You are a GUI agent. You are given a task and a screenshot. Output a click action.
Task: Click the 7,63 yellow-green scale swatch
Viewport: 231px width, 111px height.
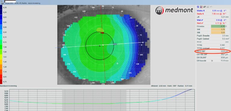point(1,57)
